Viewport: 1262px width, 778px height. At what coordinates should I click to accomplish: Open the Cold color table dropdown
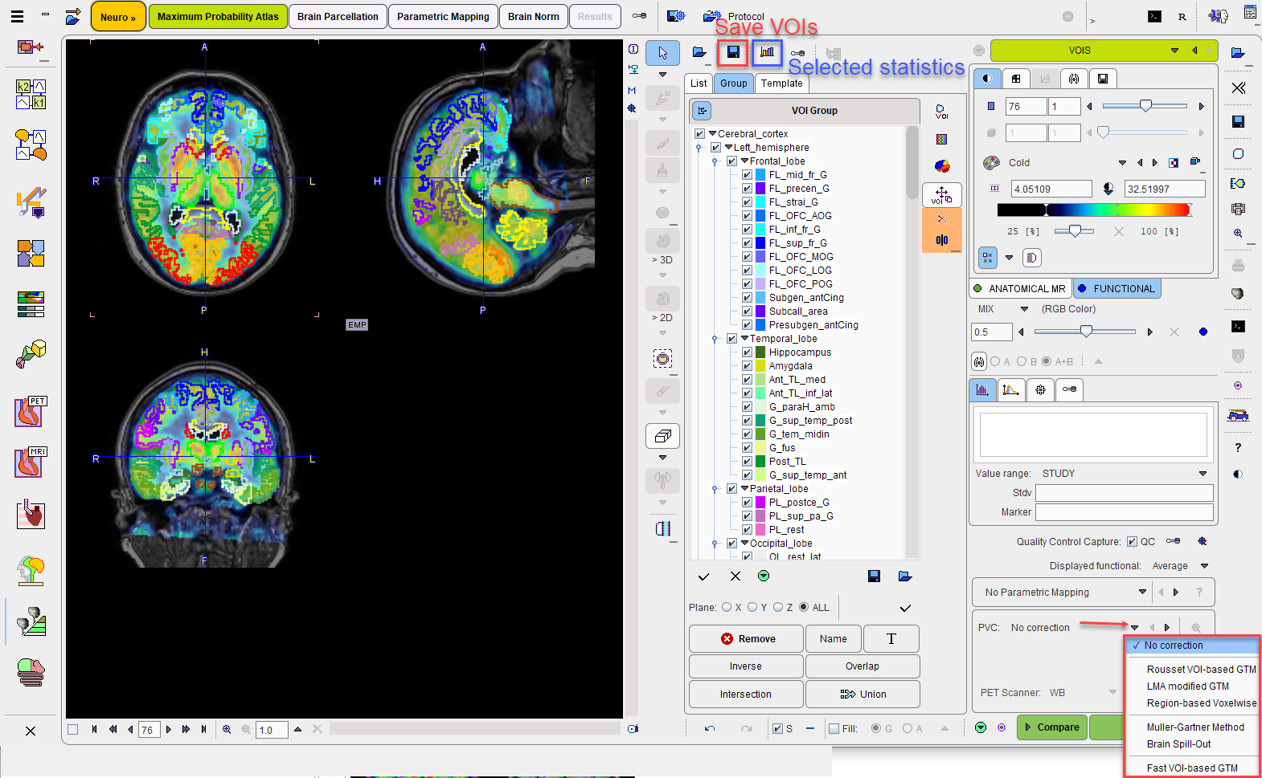point(1122,163)
